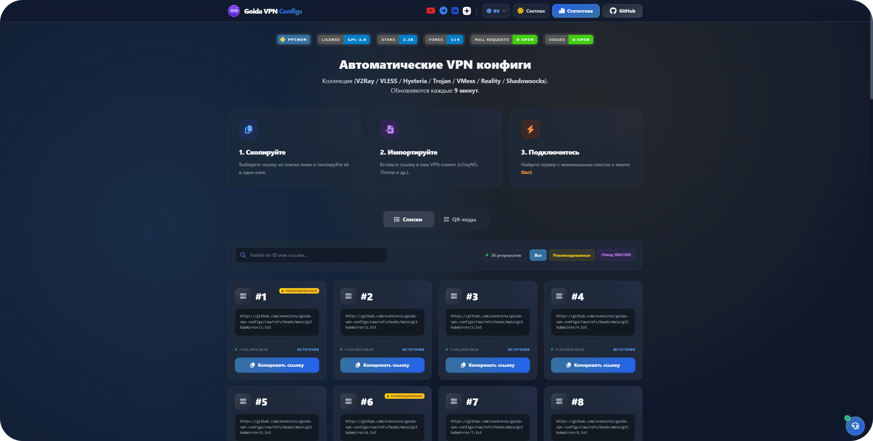Click the hubmirror/8.txt URL on card #8

pos(593,427)
